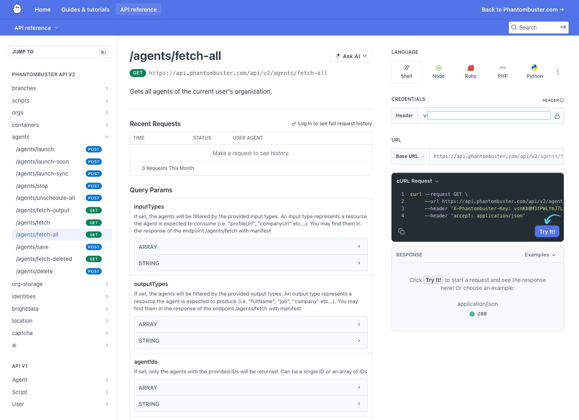The width and height of the screenshot is (579, 420).
Task: Open /agents/launch-soon endpoint
Action: (62, 162)
